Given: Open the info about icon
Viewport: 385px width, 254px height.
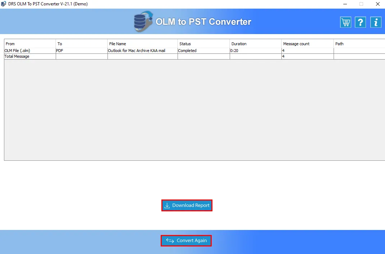Looking at the screenshot, I should tap(376, 22).
